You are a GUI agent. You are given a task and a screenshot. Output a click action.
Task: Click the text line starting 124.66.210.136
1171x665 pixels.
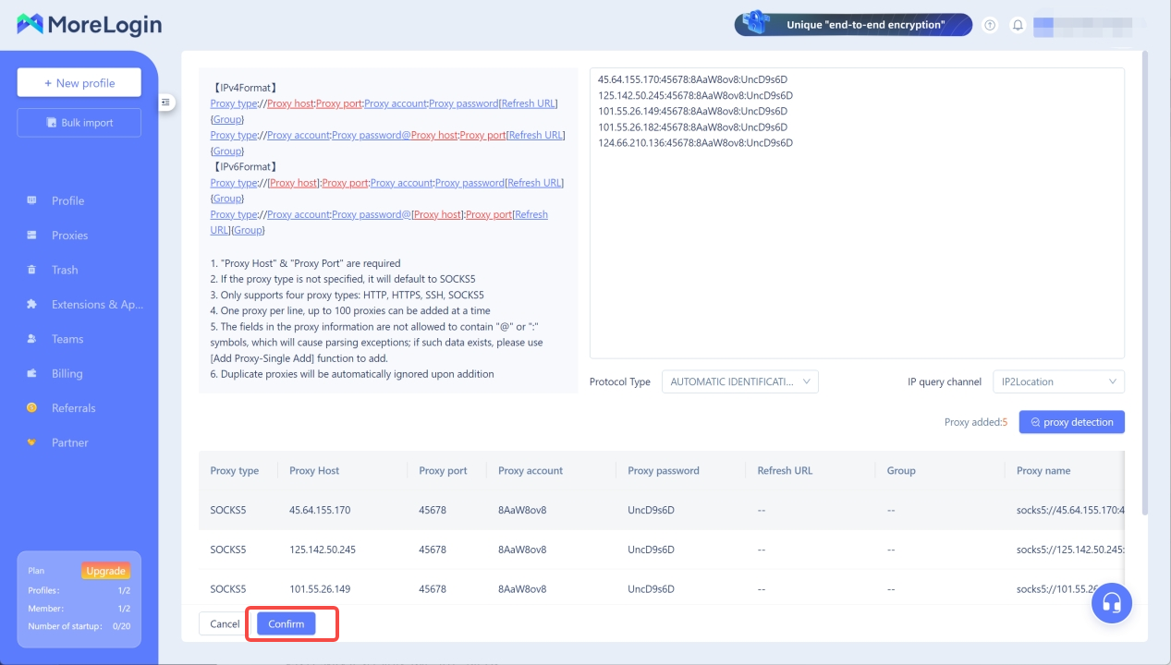point(695,143)
